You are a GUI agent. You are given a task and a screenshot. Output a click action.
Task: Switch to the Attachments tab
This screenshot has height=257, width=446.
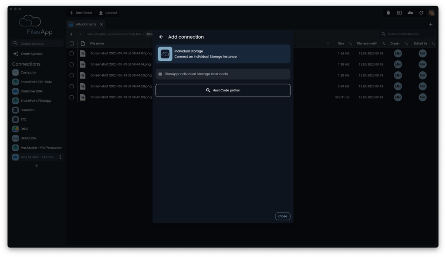click(86, 24)
